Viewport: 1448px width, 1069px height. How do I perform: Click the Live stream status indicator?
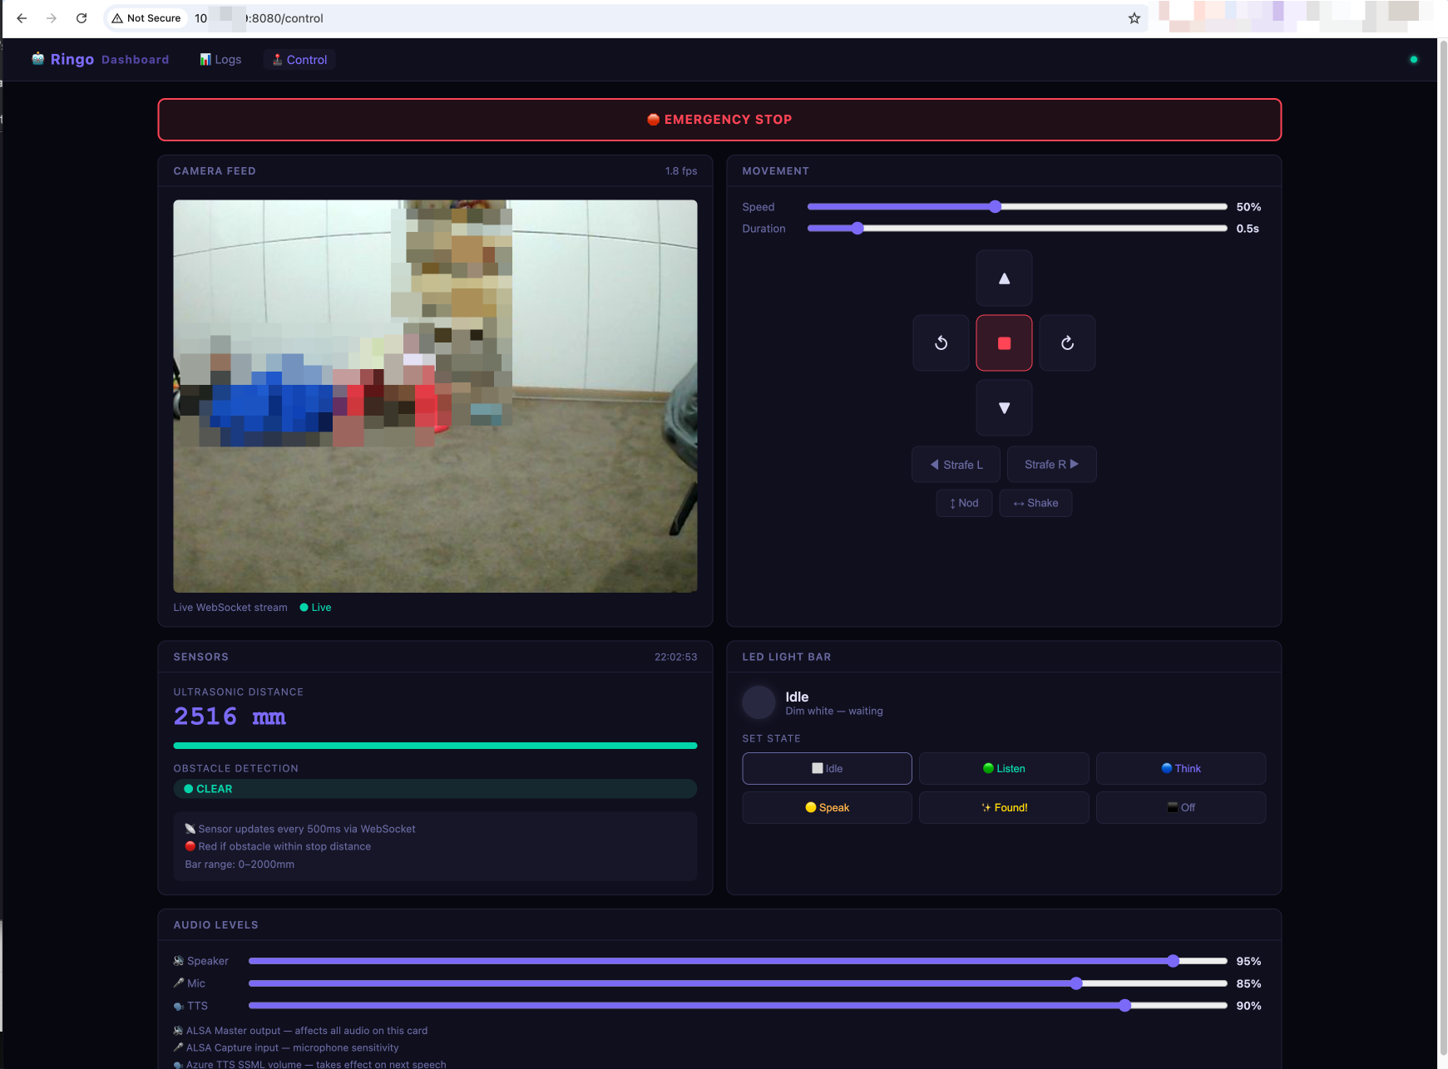point(315,608)
